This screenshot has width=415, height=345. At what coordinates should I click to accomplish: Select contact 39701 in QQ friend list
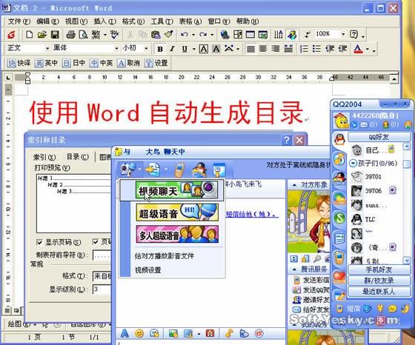click(373, 177)
